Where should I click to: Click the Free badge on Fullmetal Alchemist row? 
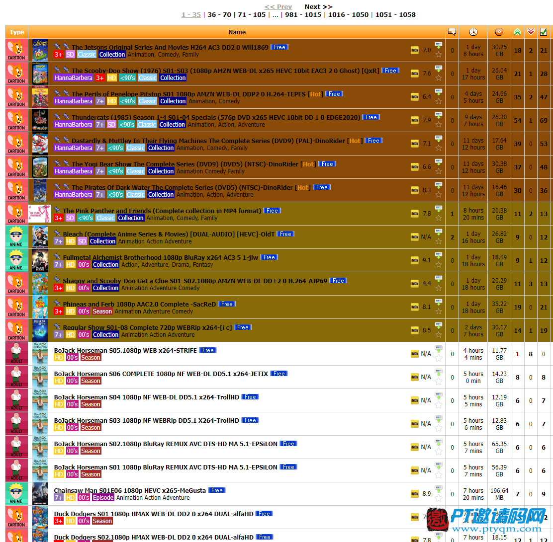[269, 257]
